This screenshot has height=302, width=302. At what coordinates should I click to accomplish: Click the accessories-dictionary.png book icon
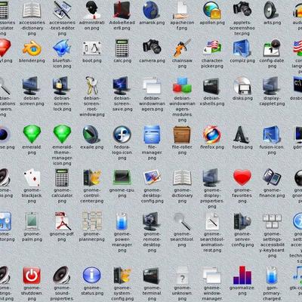pos(32,10)
